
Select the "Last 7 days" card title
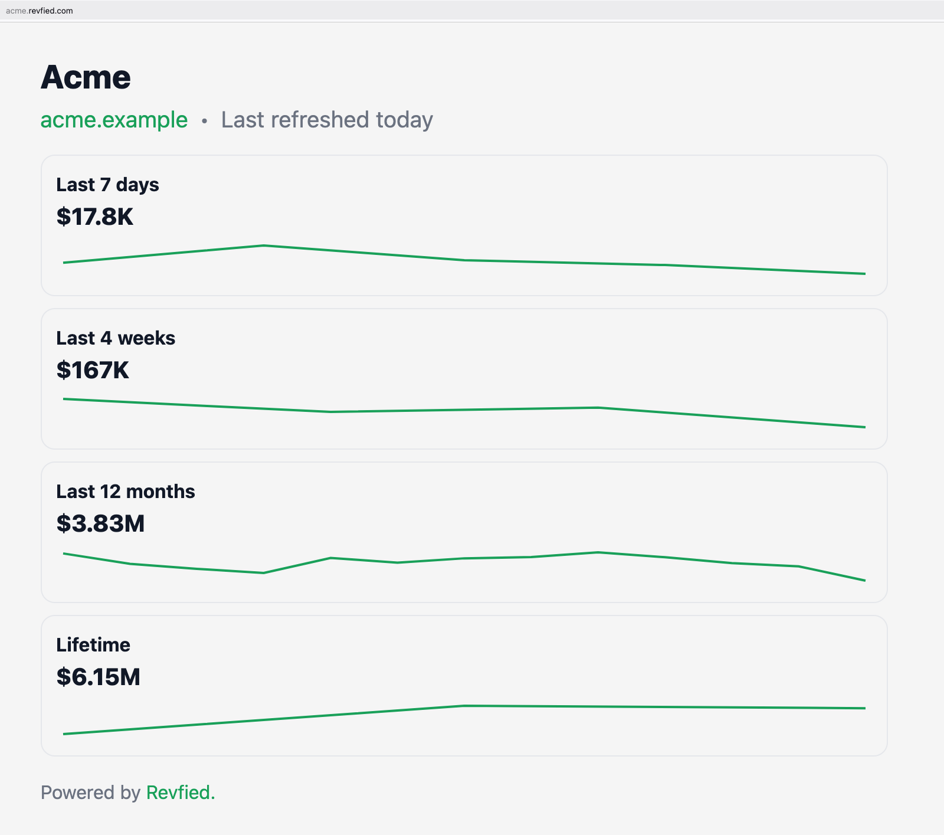[107, 185]
